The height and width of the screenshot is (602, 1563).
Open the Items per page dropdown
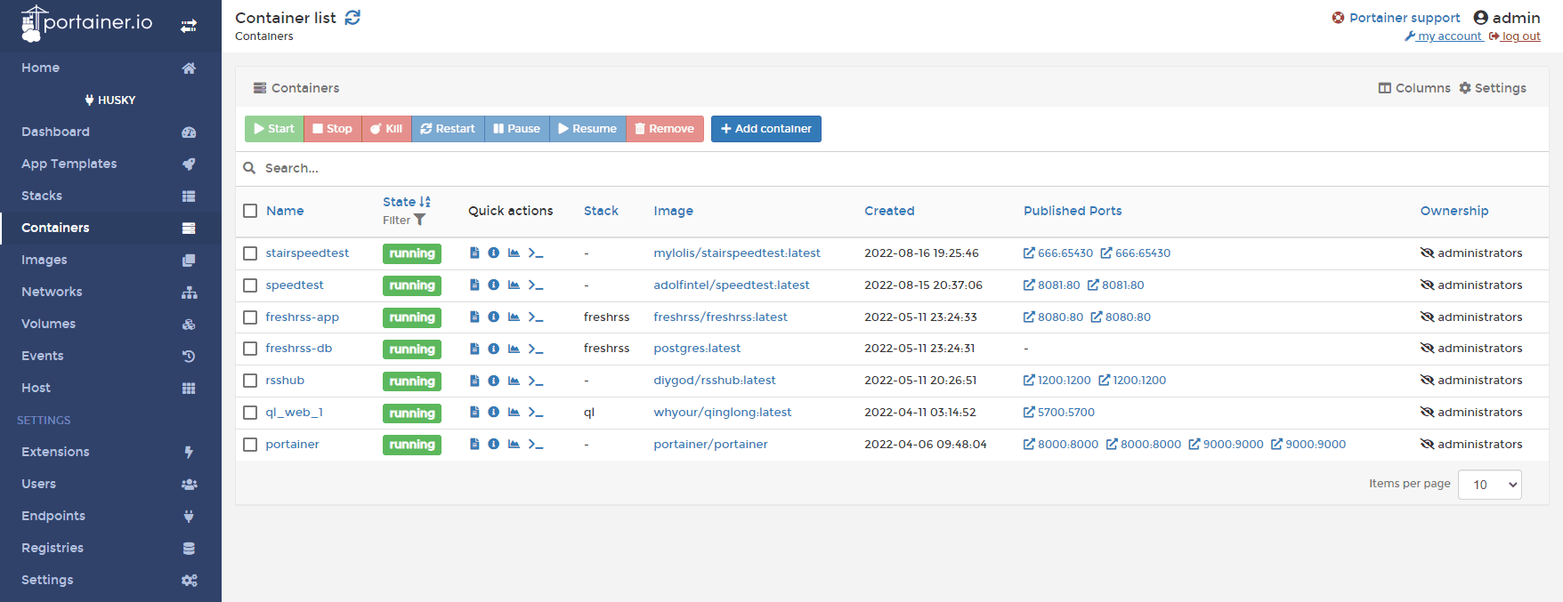point(1489,485)
